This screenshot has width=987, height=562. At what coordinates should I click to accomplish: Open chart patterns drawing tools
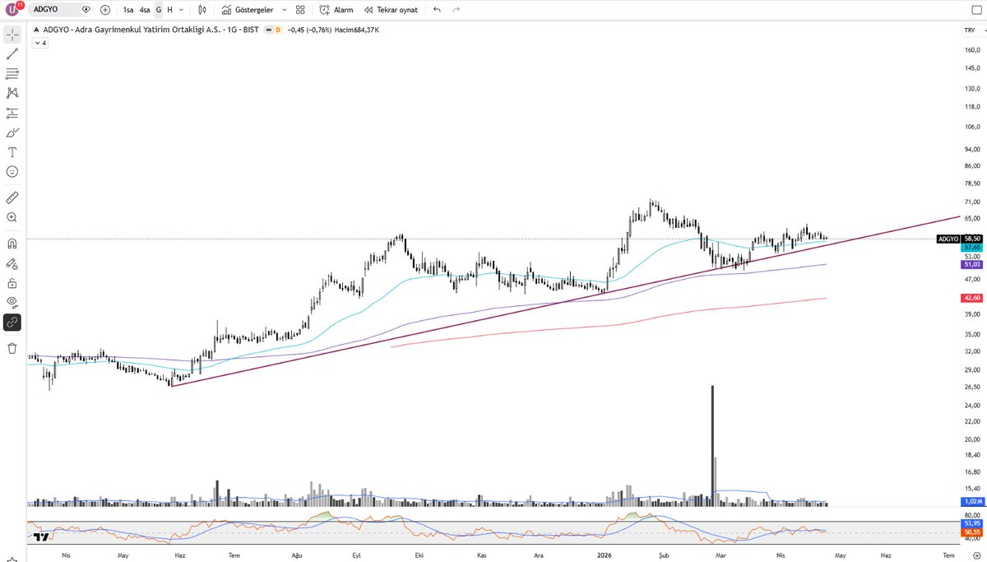pos(12,93)
